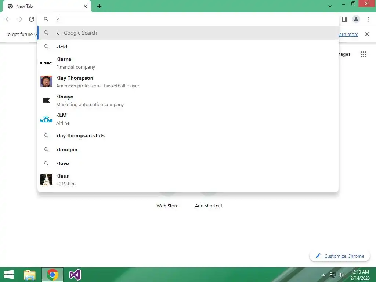Open a new tab with the plus button
The image size is (376, 282).
tap(99, 7)
